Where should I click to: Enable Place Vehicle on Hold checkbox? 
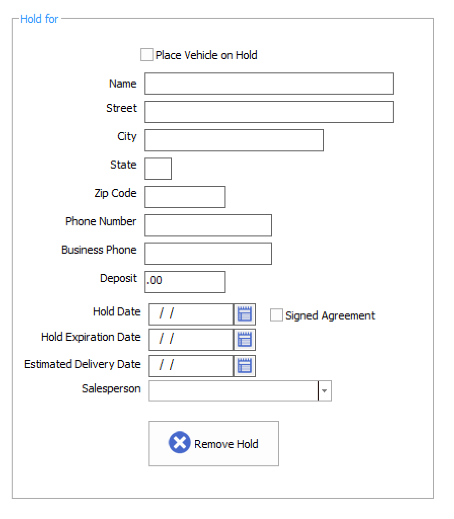[147, 55]
